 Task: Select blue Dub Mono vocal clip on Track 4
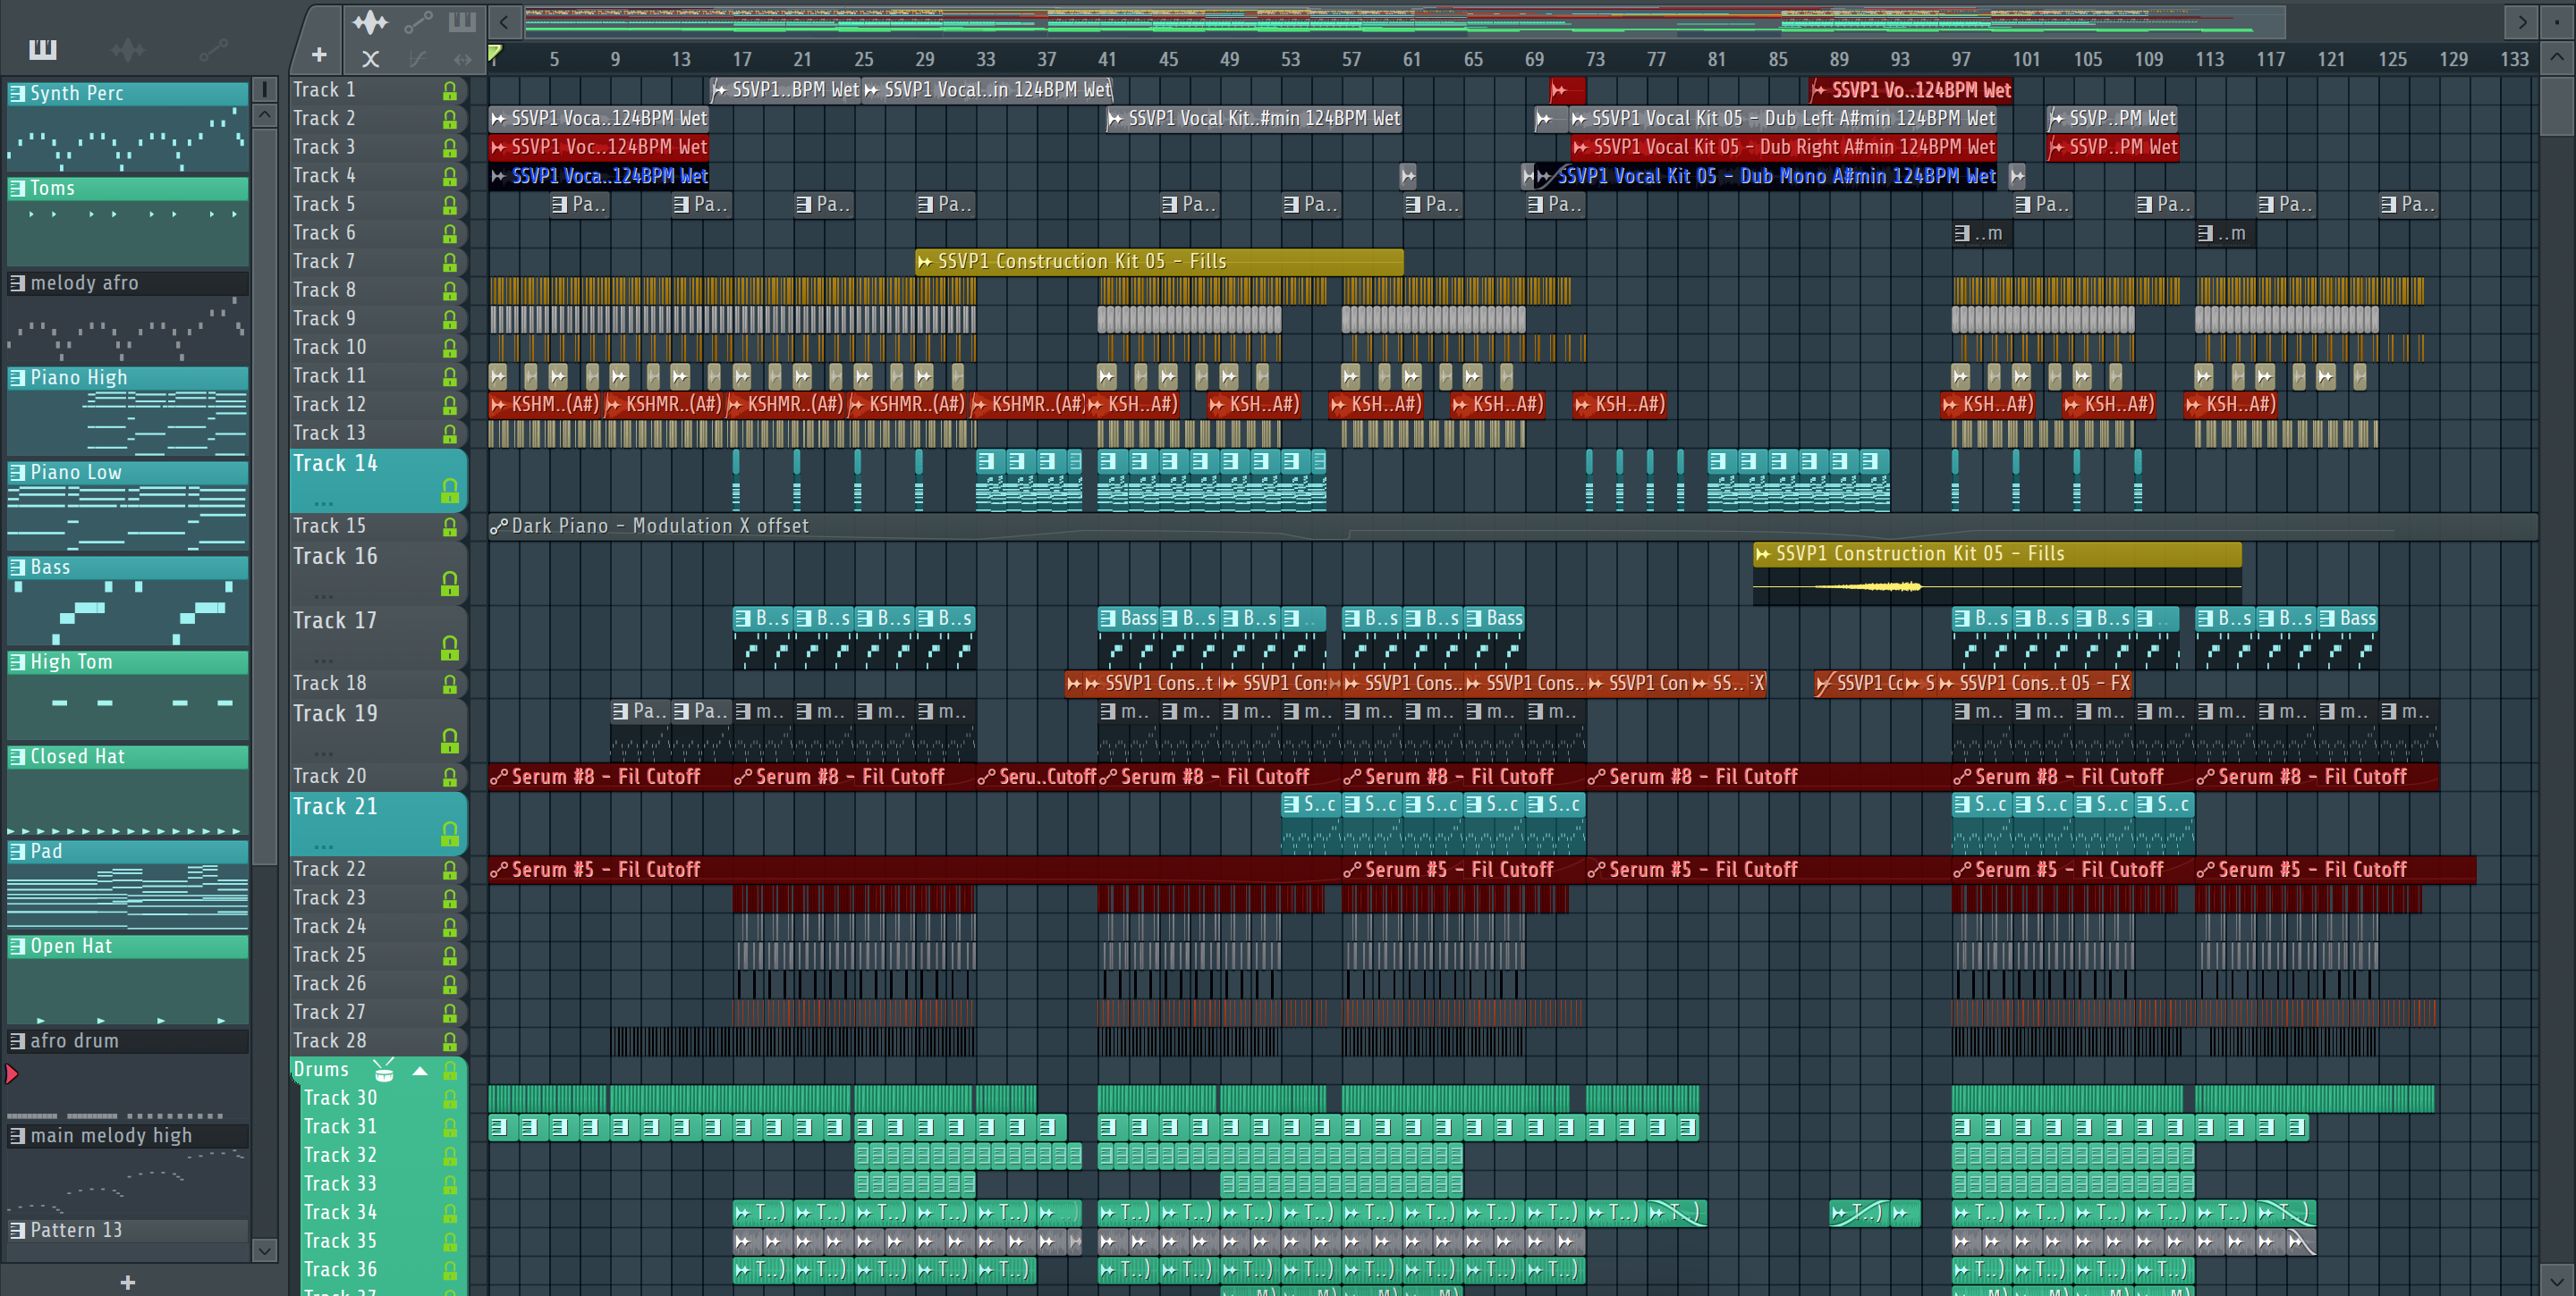coord(1765,177)
